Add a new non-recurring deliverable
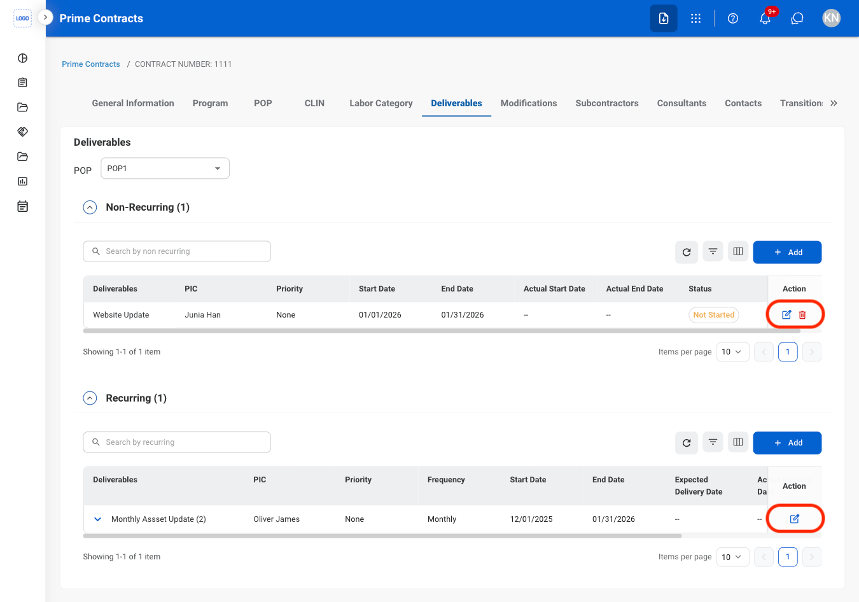The image size is (859, 602). [787, 252]
